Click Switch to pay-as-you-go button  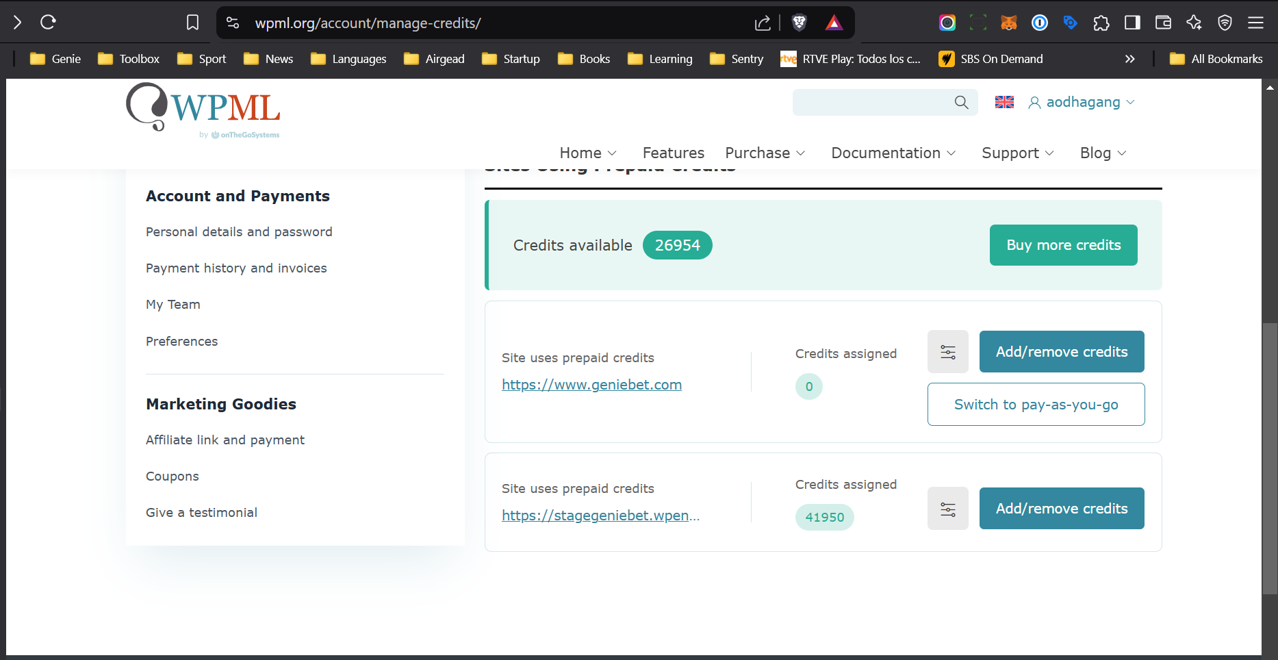tap(1036, 405)
